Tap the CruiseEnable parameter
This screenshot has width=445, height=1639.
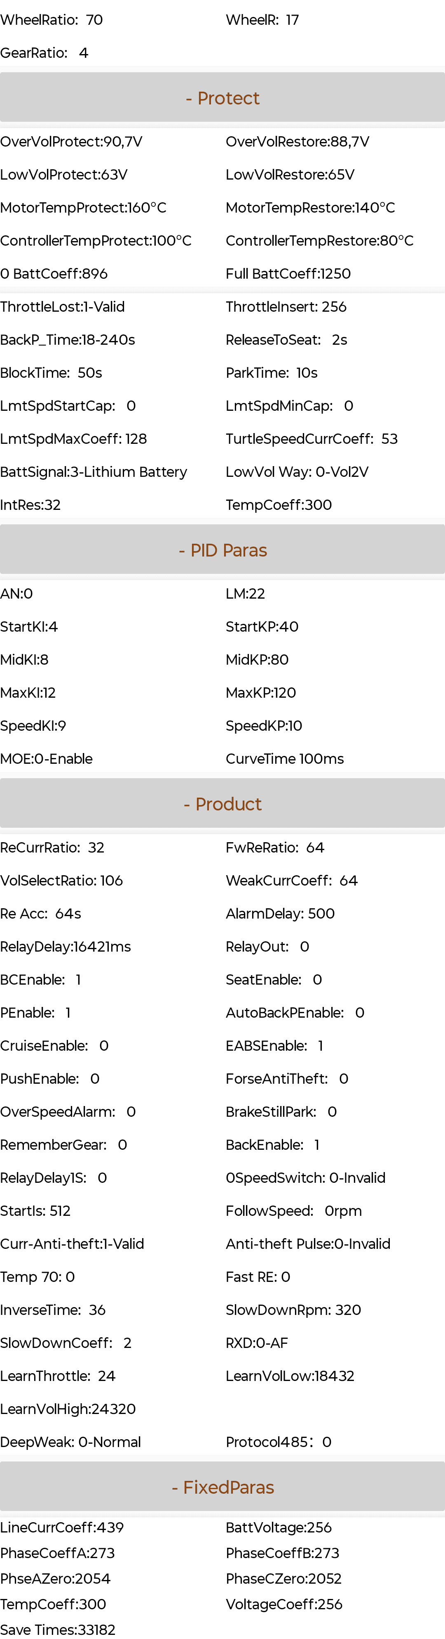click(x=54, y=1046)
